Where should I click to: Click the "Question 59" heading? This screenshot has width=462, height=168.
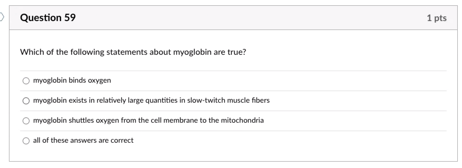point(48,18)
